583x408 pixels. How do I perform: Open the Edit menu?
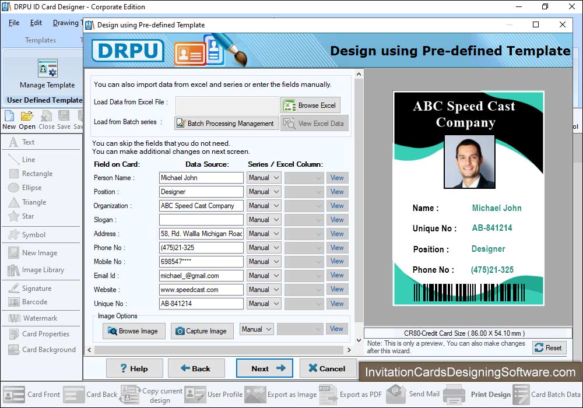(x=36, y=23)
